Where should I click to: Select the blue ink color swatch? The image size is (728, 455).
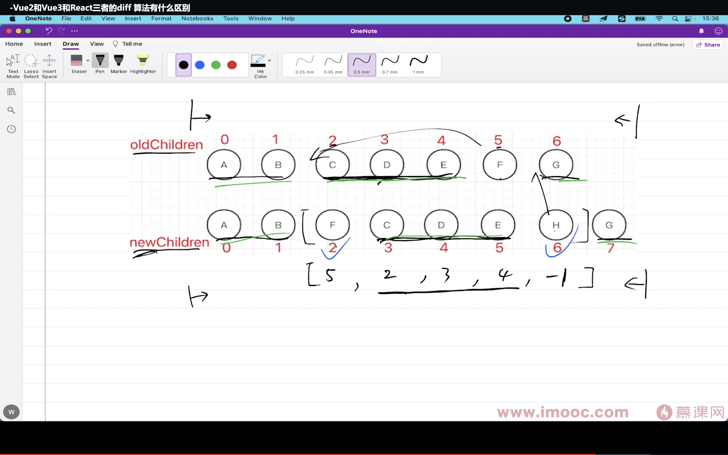(200, 65)
